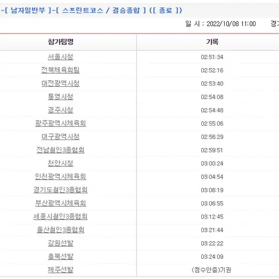Viewport: 279px width, 279px height.
Task: Select the 대전광역시청 team link
Action: 60,84
